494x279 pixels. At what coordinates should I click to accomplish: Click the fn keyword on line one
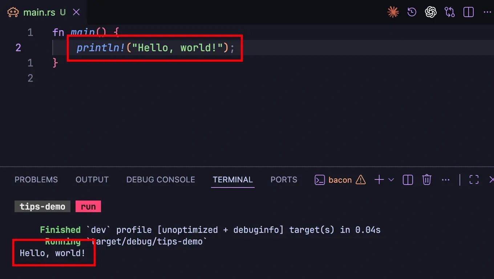tap(58, 33)
